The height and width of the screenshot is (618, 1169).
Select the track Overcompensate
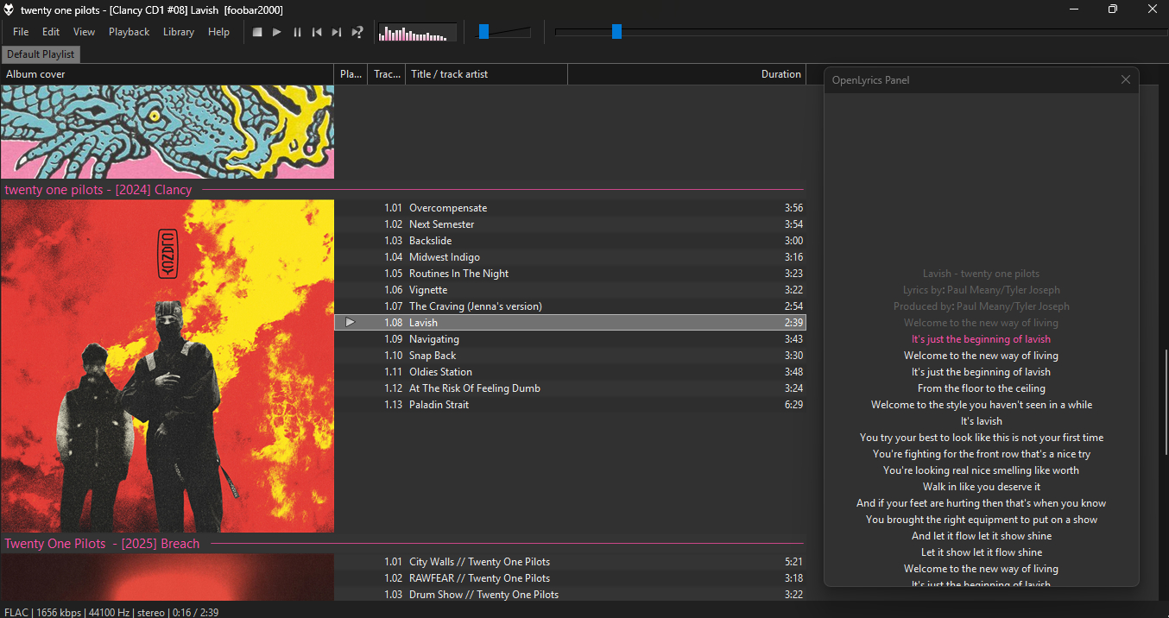coord(447,208)
